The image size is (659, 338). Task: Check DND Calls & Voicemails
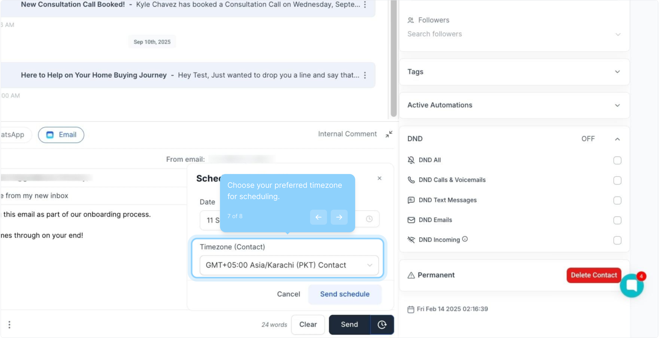click(617, 180)
